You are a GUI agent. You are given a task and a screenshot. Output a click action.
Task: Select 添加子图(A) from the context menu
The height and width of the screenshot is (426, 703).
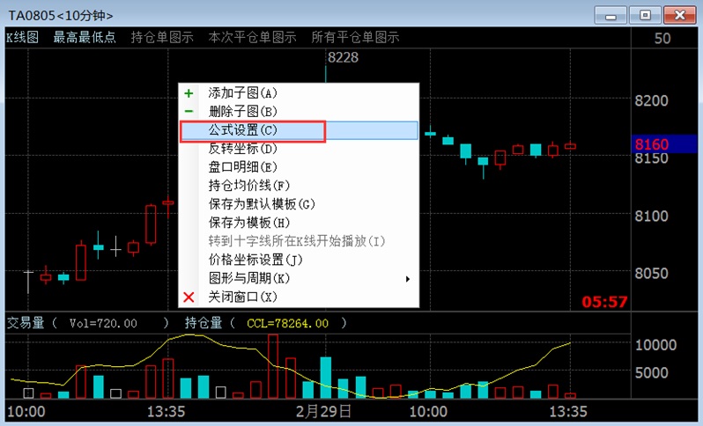pos(299,93)
